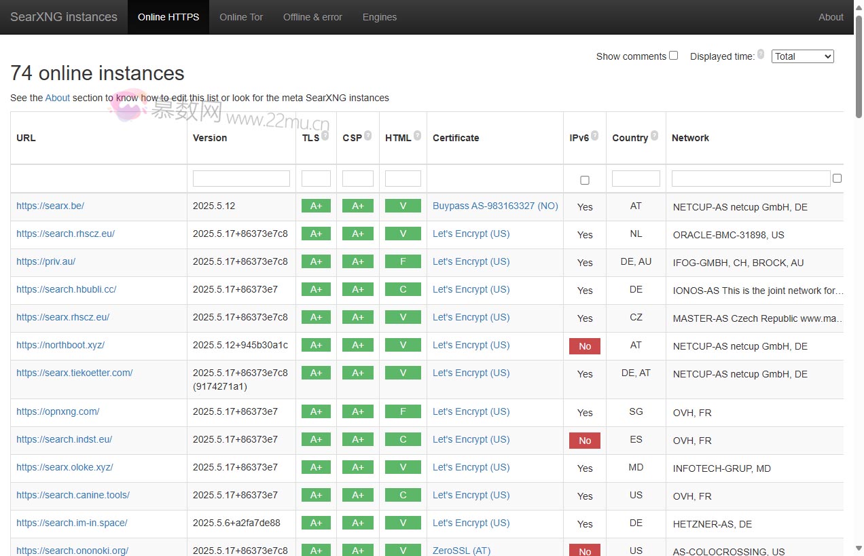Image resolution: width=864 pixels, height=556 pixels.
Task: Switch to the Online Tor tab
Action: coord(241,17)
